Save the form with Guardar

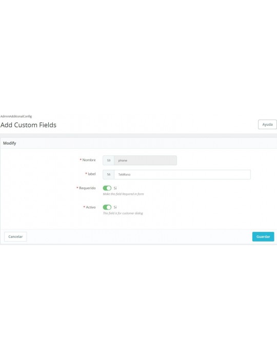[263, 236]
